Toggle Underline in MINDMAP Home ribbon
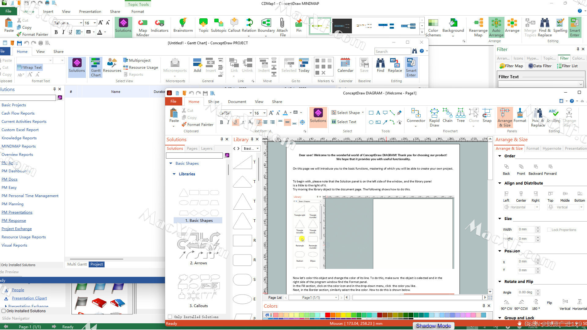 pyautogui.click(x=70, y=32)
